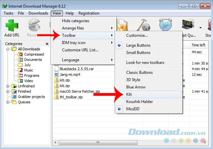Select the Bluestacks 2.5.55.rar file name
The height and width of the screenshot is (149, 213).
tap(77, 69)
